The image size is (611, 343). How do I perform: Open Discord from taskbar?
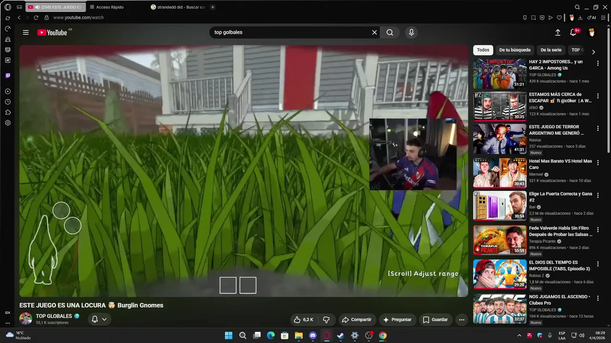point(313,335)
